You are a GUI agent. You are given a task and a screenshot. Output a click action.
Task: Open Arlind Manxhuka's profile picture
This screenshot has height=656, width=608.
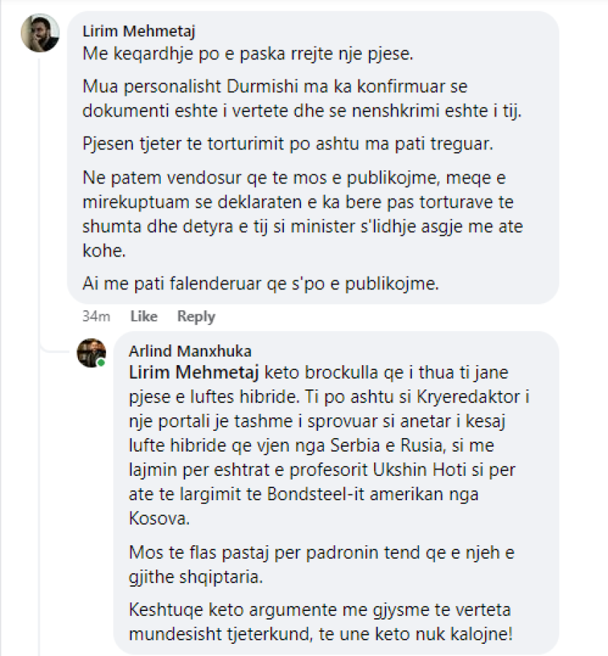coord(92,352)
